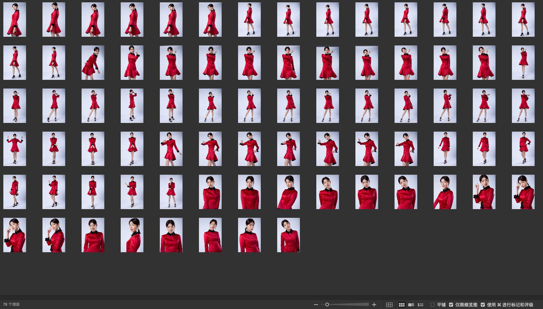Image resolution: width=543 pixels, height=309 pixels.
Task: Enable the 平铺 checkbox
Action: tap(433, 305)
